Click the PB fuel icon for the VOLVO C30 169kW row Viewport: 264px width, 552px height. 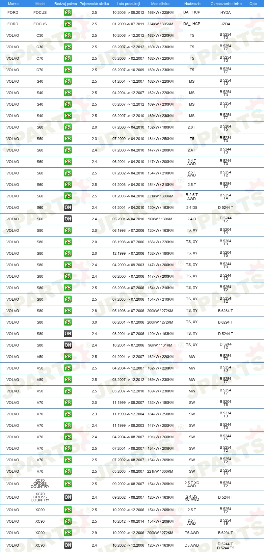click(68, 47)
